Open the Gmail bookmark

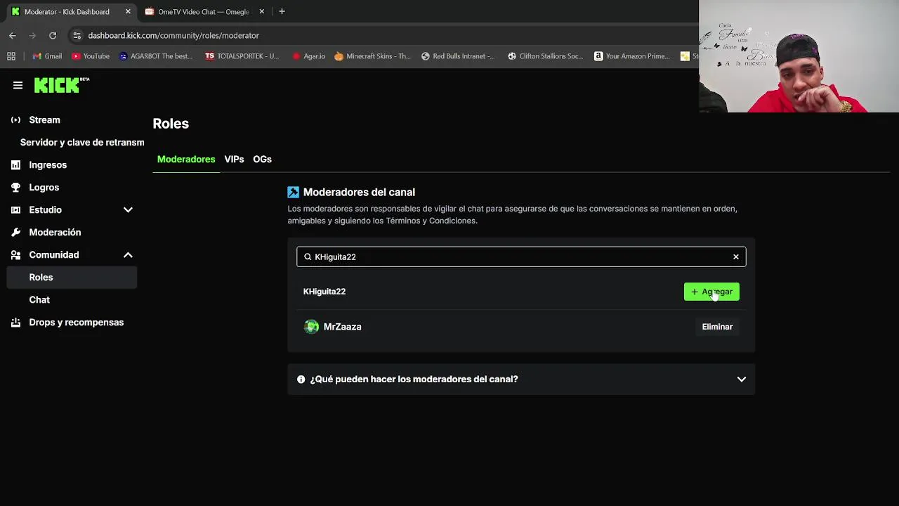47,56
